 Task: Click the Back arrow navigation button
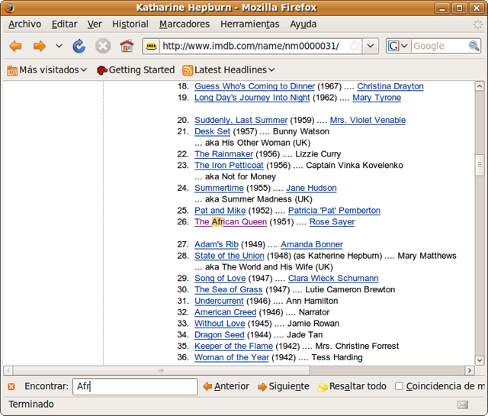coord(15,47)
